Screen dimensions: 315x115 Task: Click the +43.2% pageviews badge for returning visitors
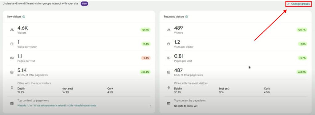pyautogui.click(x=302, y=72)
